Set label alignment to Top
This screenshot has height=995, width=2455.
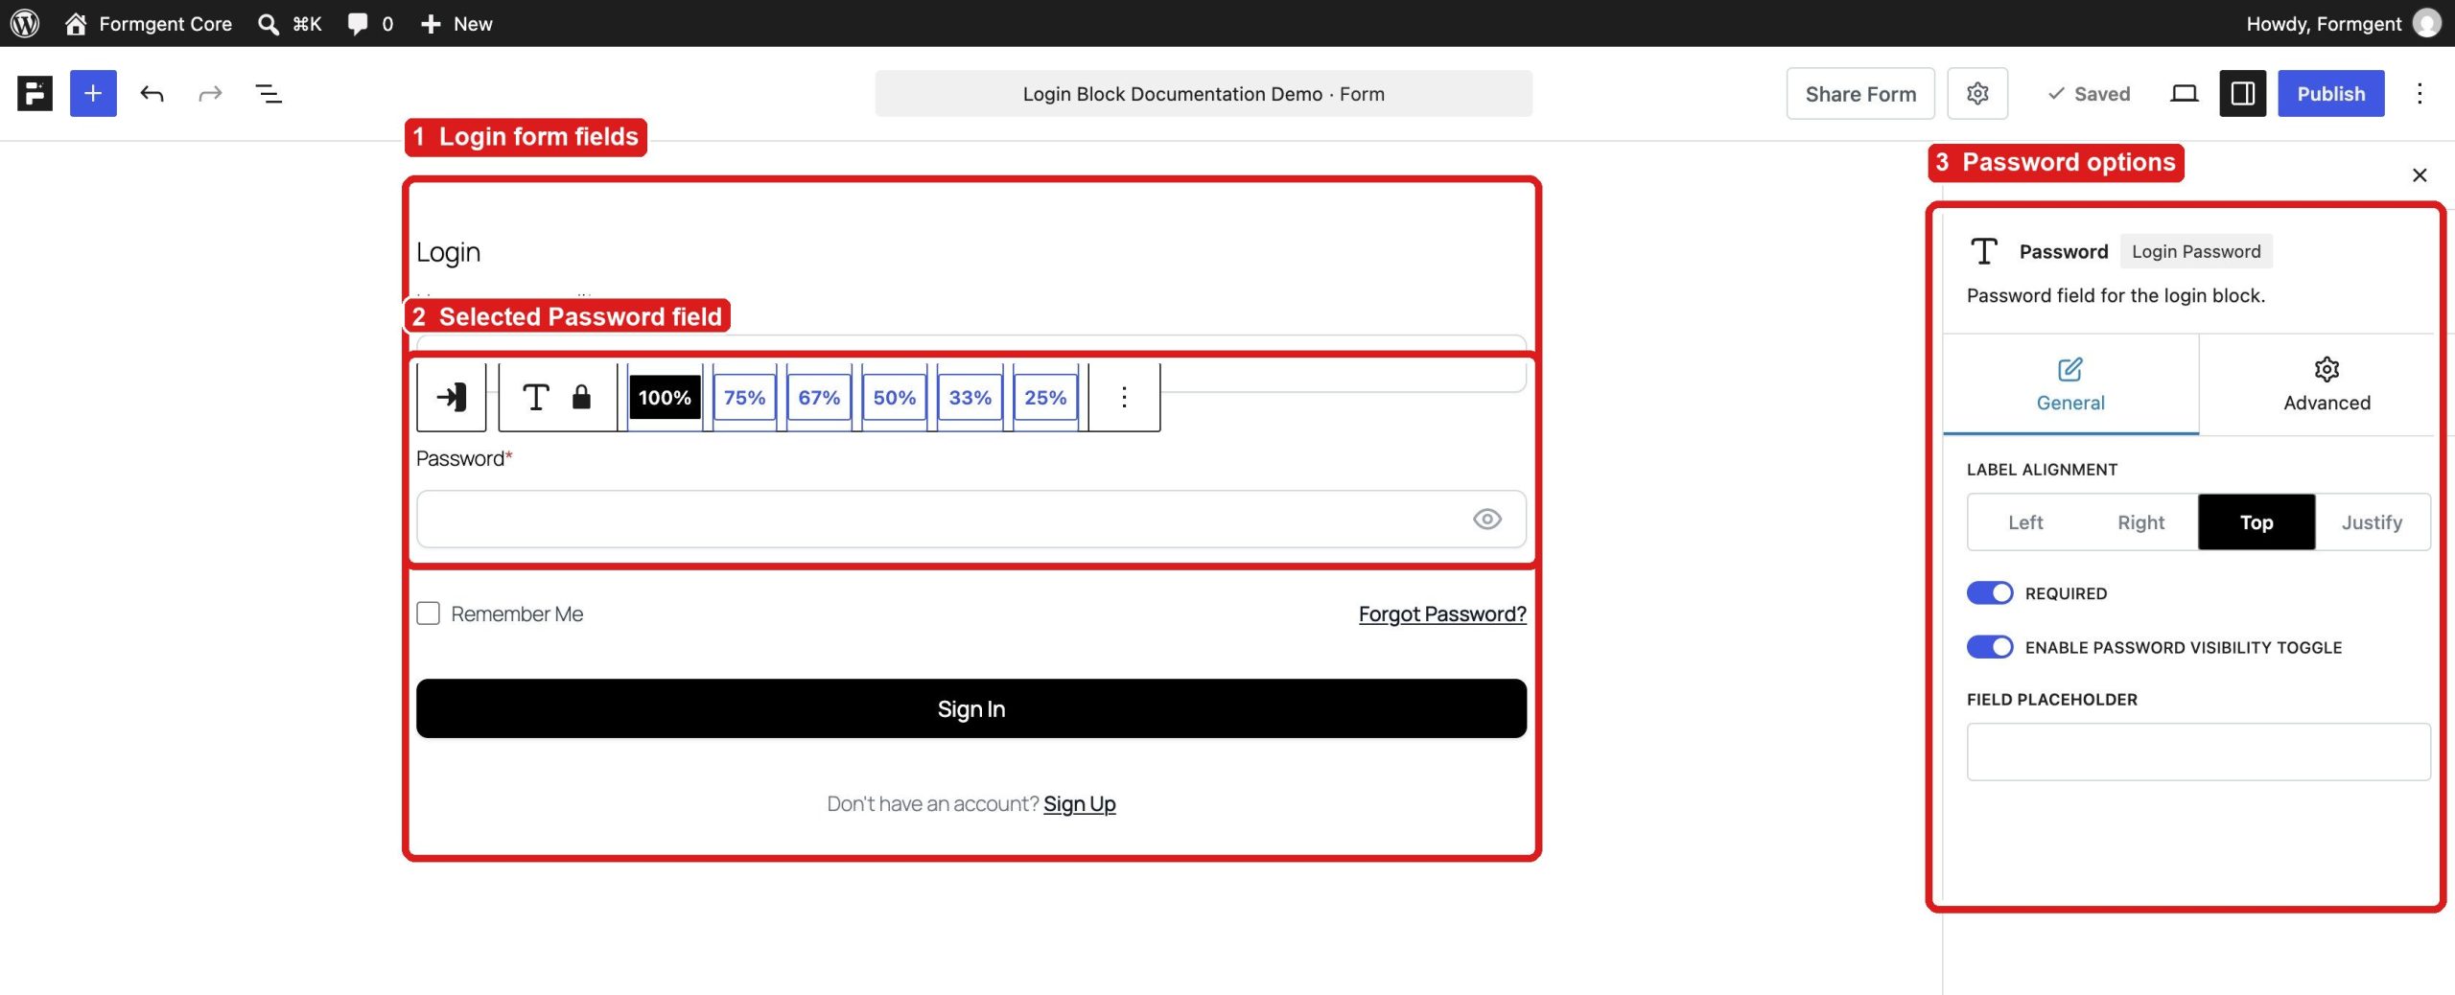click(x=2256, y=522)
